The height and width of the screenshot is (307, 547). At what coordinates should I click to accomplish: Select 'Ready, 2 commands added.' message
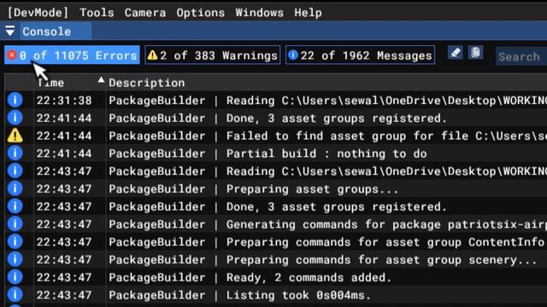point(309,278)
